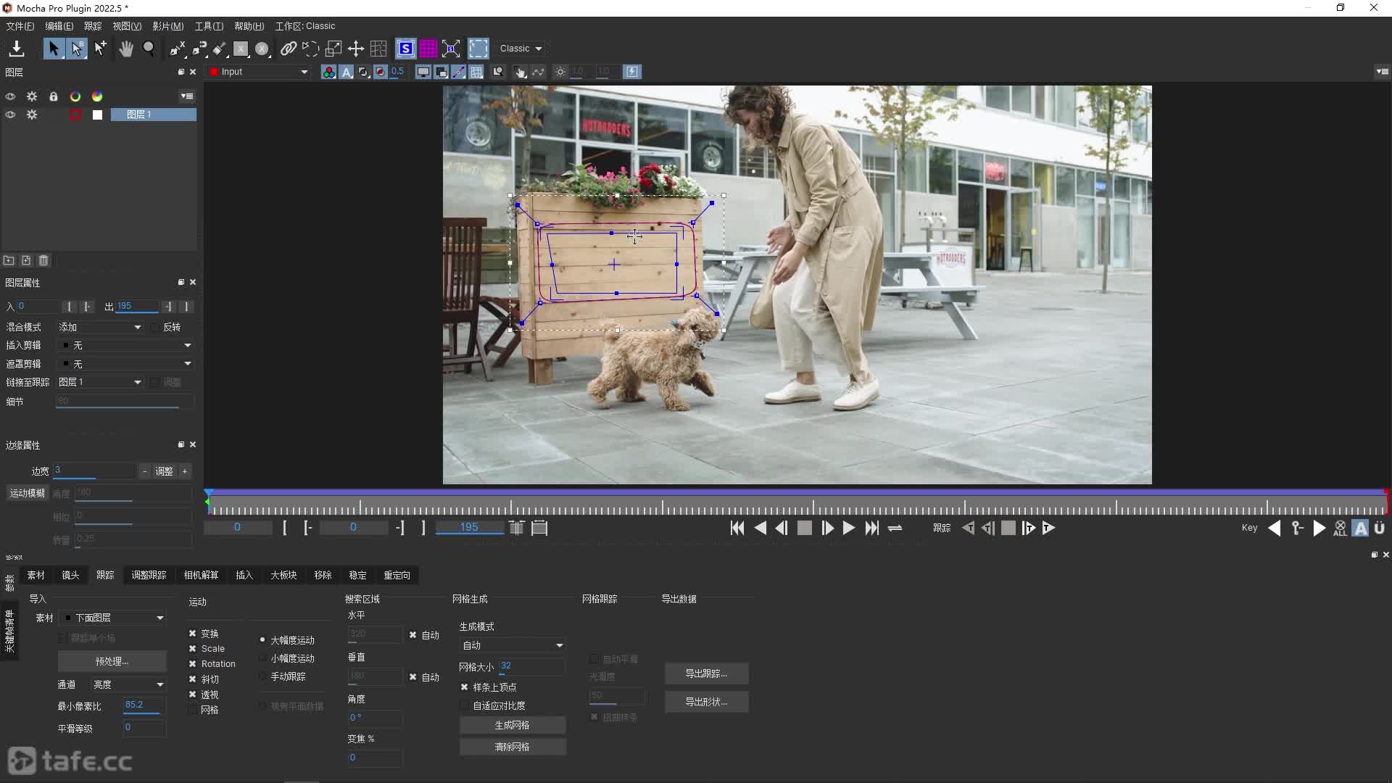Viewport: 1392px width, 783px height.
Task: Click the 最小像素比 85.2 slider field
Action: click(144, 705)
